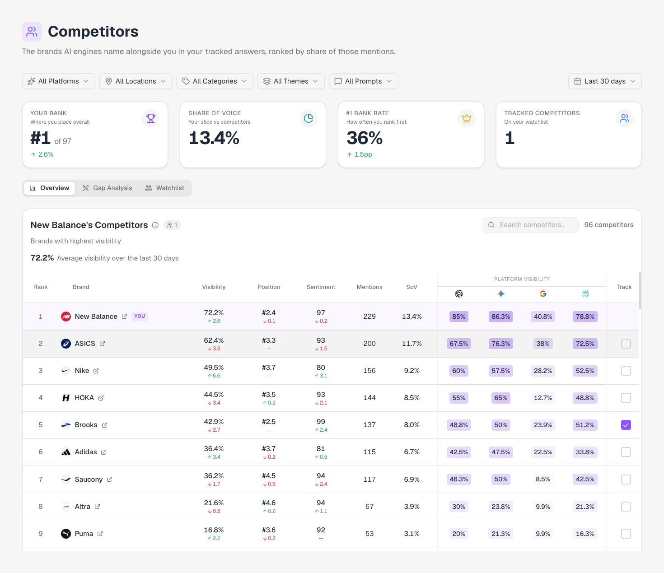Switch to the Watchlist tab

pos(165,188)
